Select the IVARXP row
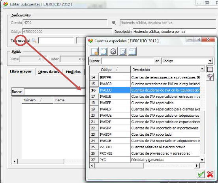Viewport: 218px width, 183px height. (x=145, y=122)
